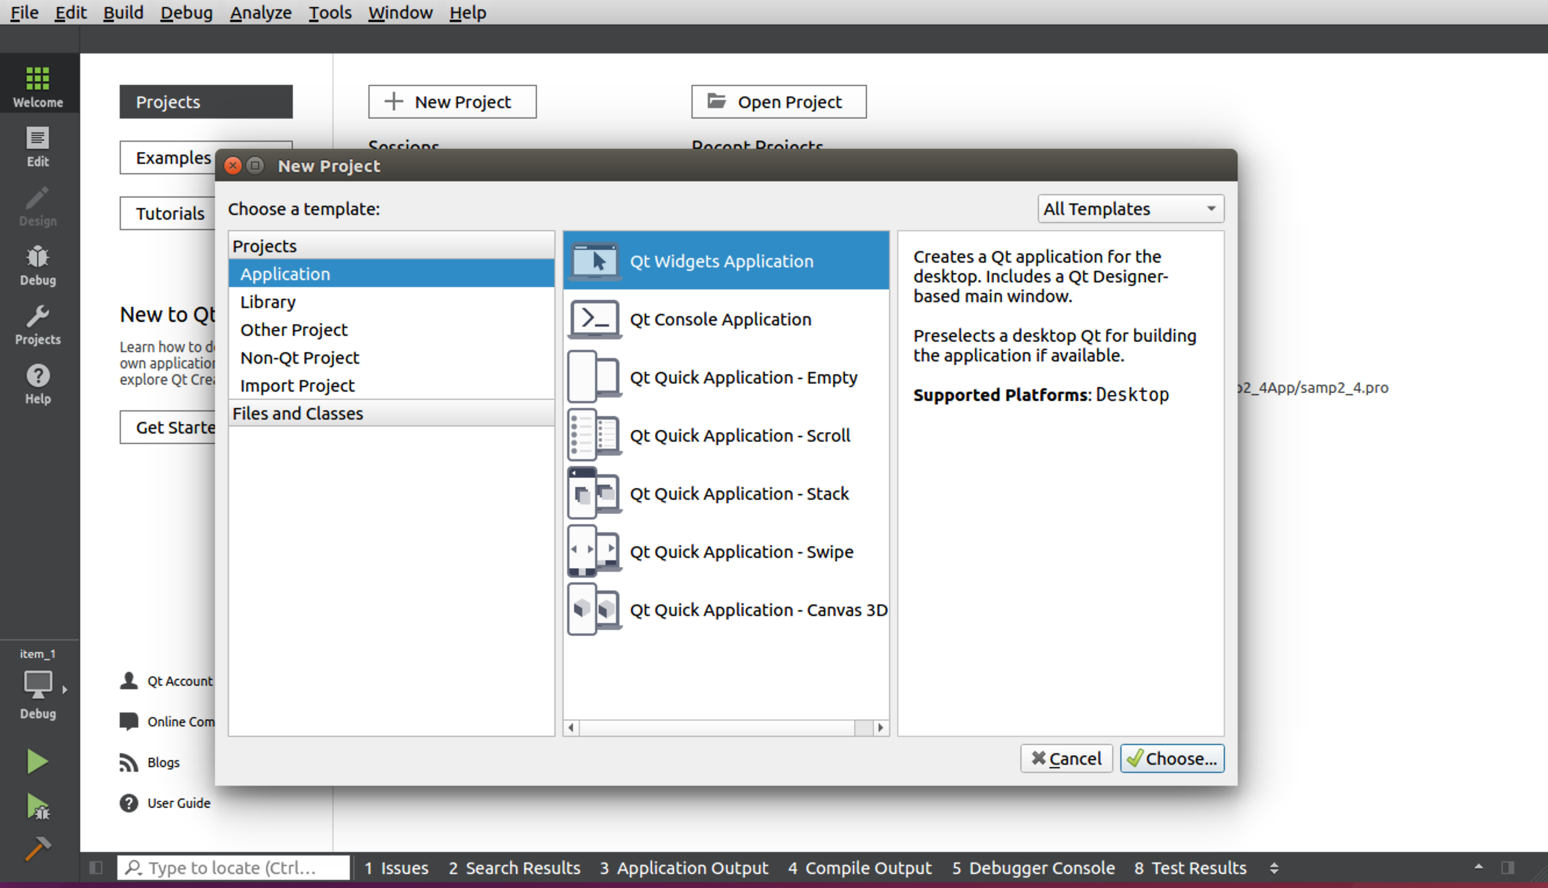
Task: Build project with hammer icon
Action: click(x=37, y=849)
